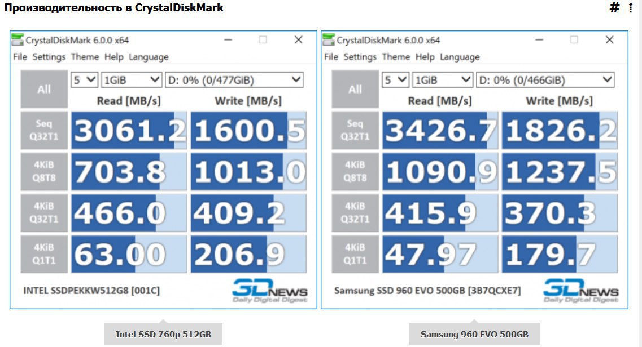
Task: Click Samsung 4KiB Q32T1 write value 370.3
Action: click(x=560, y=213)
